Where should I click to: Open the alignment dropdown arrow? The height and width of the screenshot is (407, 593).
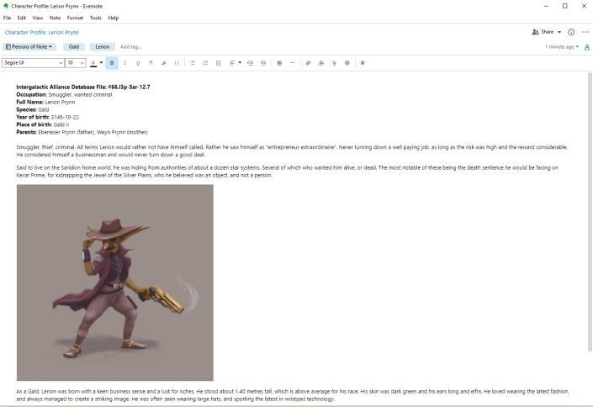[240, 63]
